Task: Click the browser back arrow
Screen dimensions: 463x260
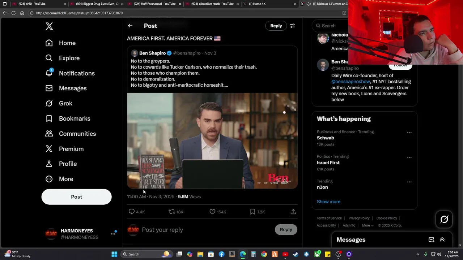Action: pyautogui.click(x=5, y=13)
